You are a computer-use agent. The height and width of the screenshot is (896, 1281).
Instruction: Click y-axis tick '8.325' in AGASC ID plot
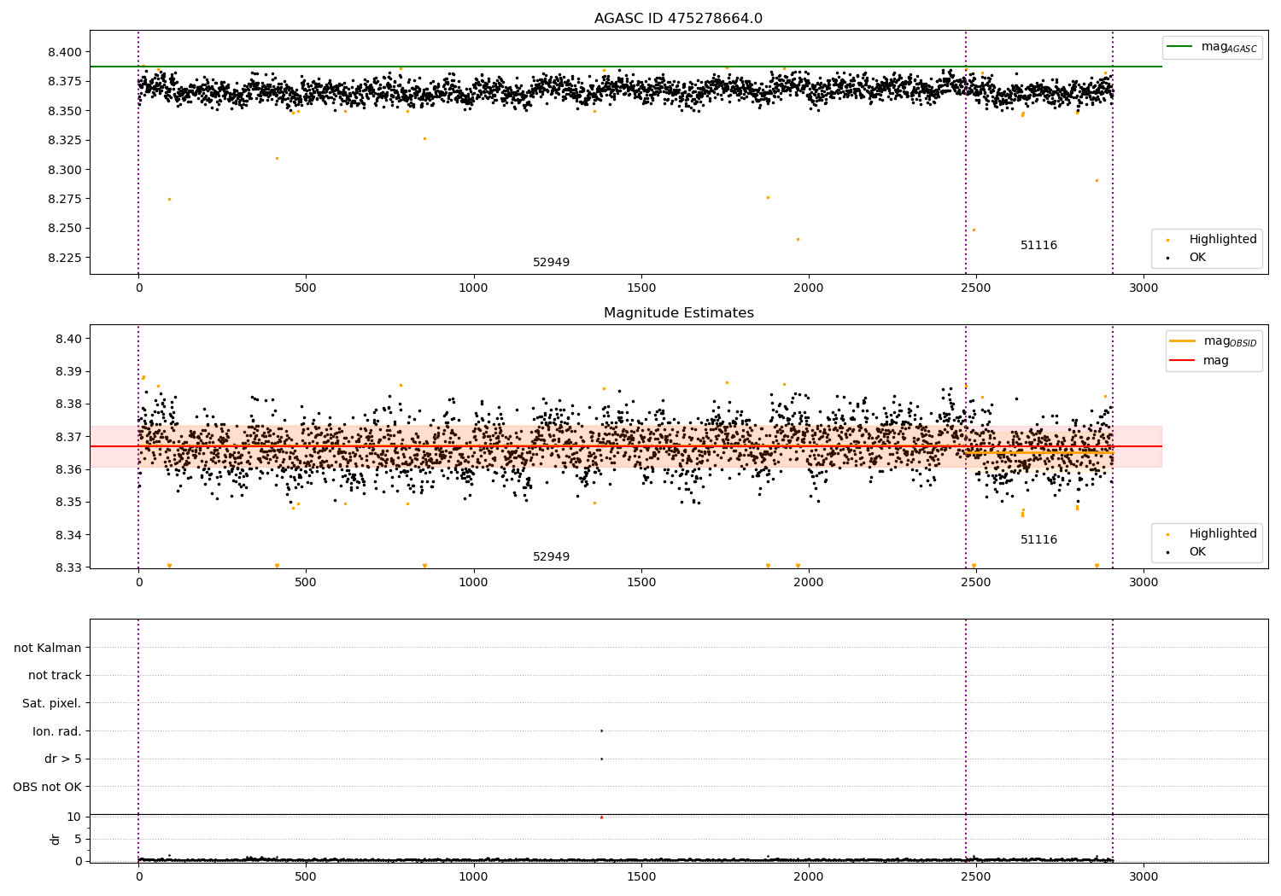point(65,140)
